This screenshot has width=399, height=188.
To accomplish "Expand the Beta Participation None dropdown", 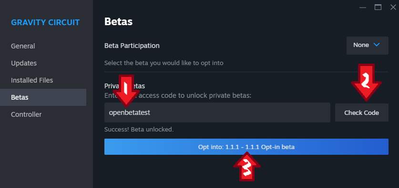I will point(367,46).
